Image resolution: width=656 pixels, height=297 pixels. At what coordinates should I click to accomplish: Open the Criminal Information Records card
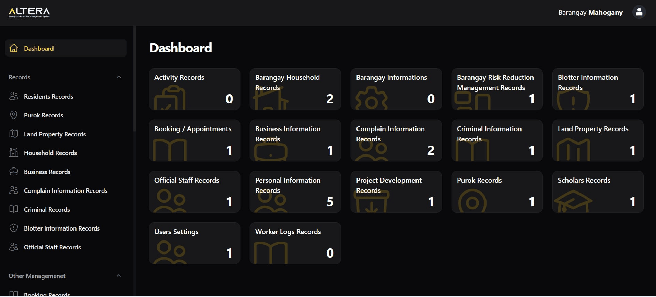click(x=497, y=140)
